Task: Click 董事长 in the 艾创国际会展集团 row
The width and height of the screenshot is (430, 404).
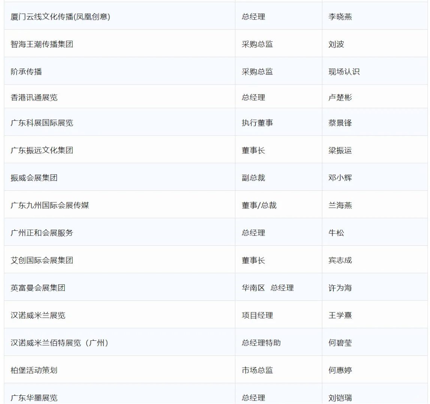Action: pos(253,260)
